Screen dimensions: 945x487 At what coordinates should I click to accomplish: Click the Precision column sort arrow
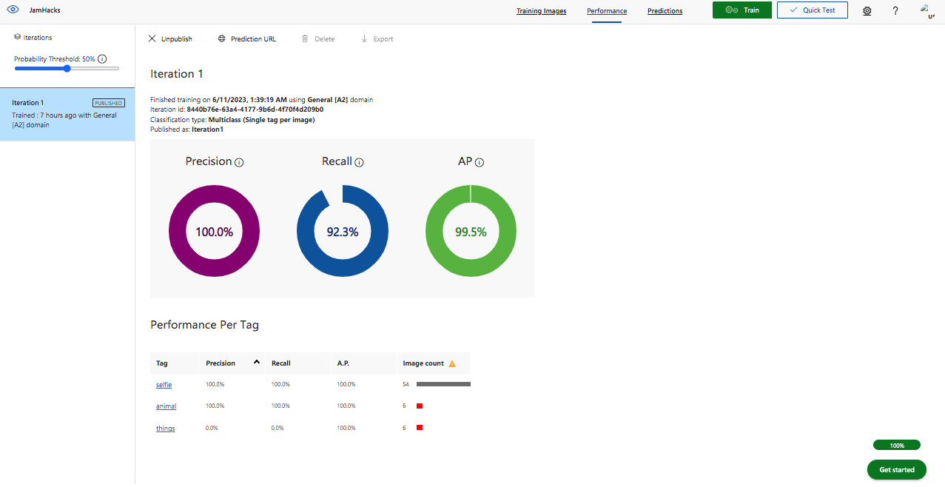click(257, 362)
